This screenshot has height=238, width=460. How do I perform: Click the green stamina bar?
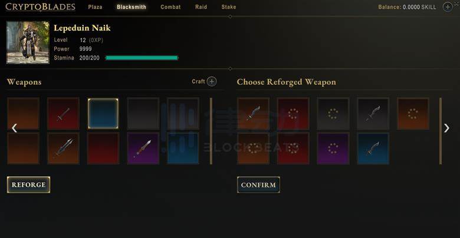[x=142, y=58]
